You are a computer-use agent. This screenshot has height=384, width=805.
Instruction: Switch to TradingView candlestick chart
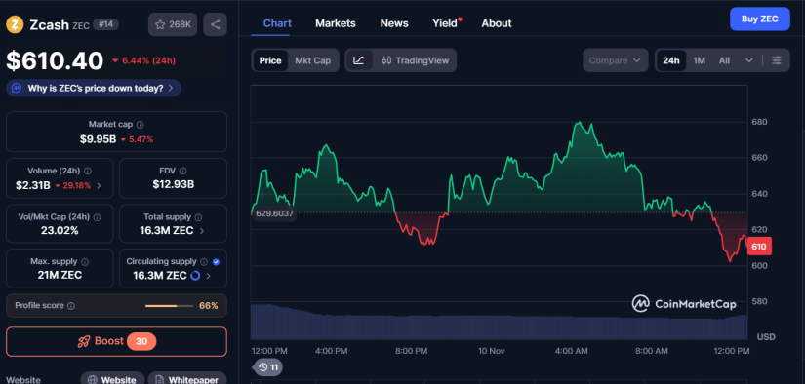416,60
